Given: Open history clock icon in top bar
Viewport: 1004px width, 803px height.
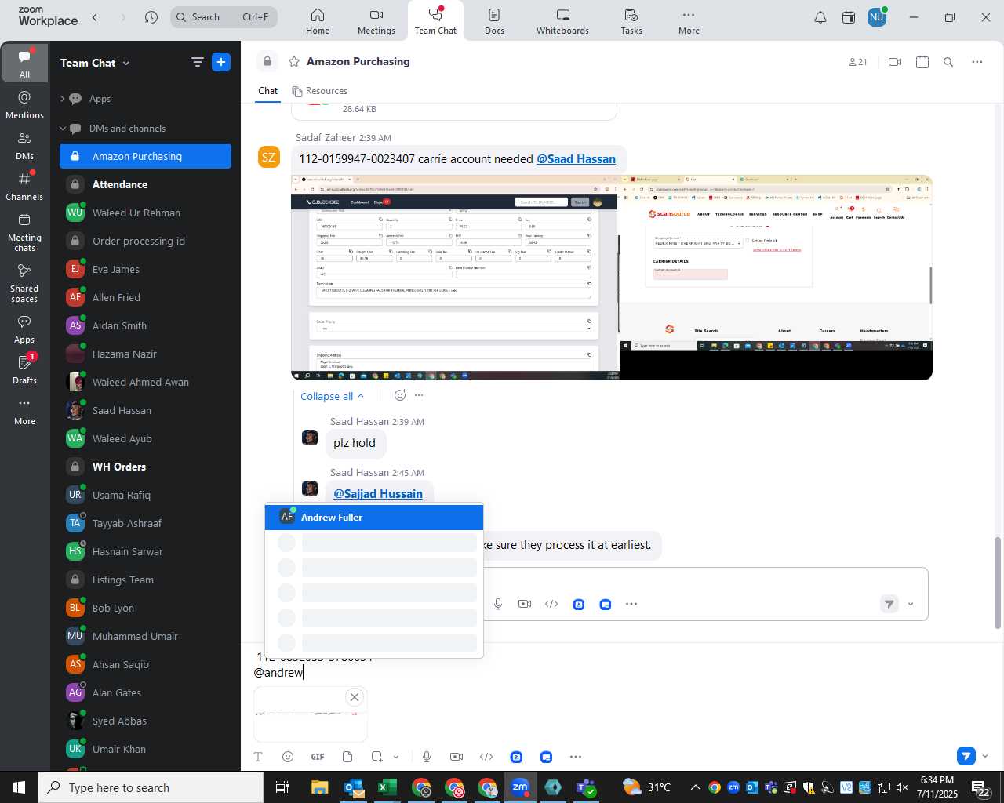Looking at the screenshot, I should click(x=151, y=17).
